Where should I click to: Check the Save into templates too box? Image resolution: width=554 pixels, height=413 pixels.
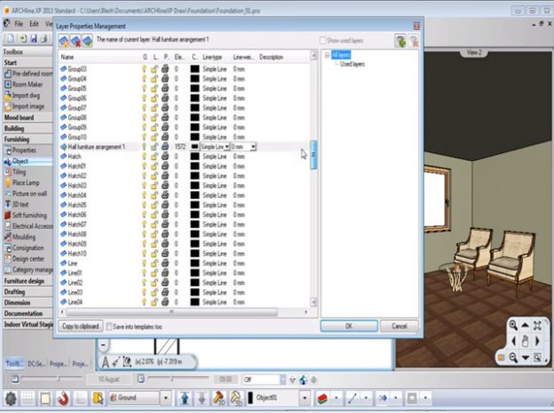point(109,326)
